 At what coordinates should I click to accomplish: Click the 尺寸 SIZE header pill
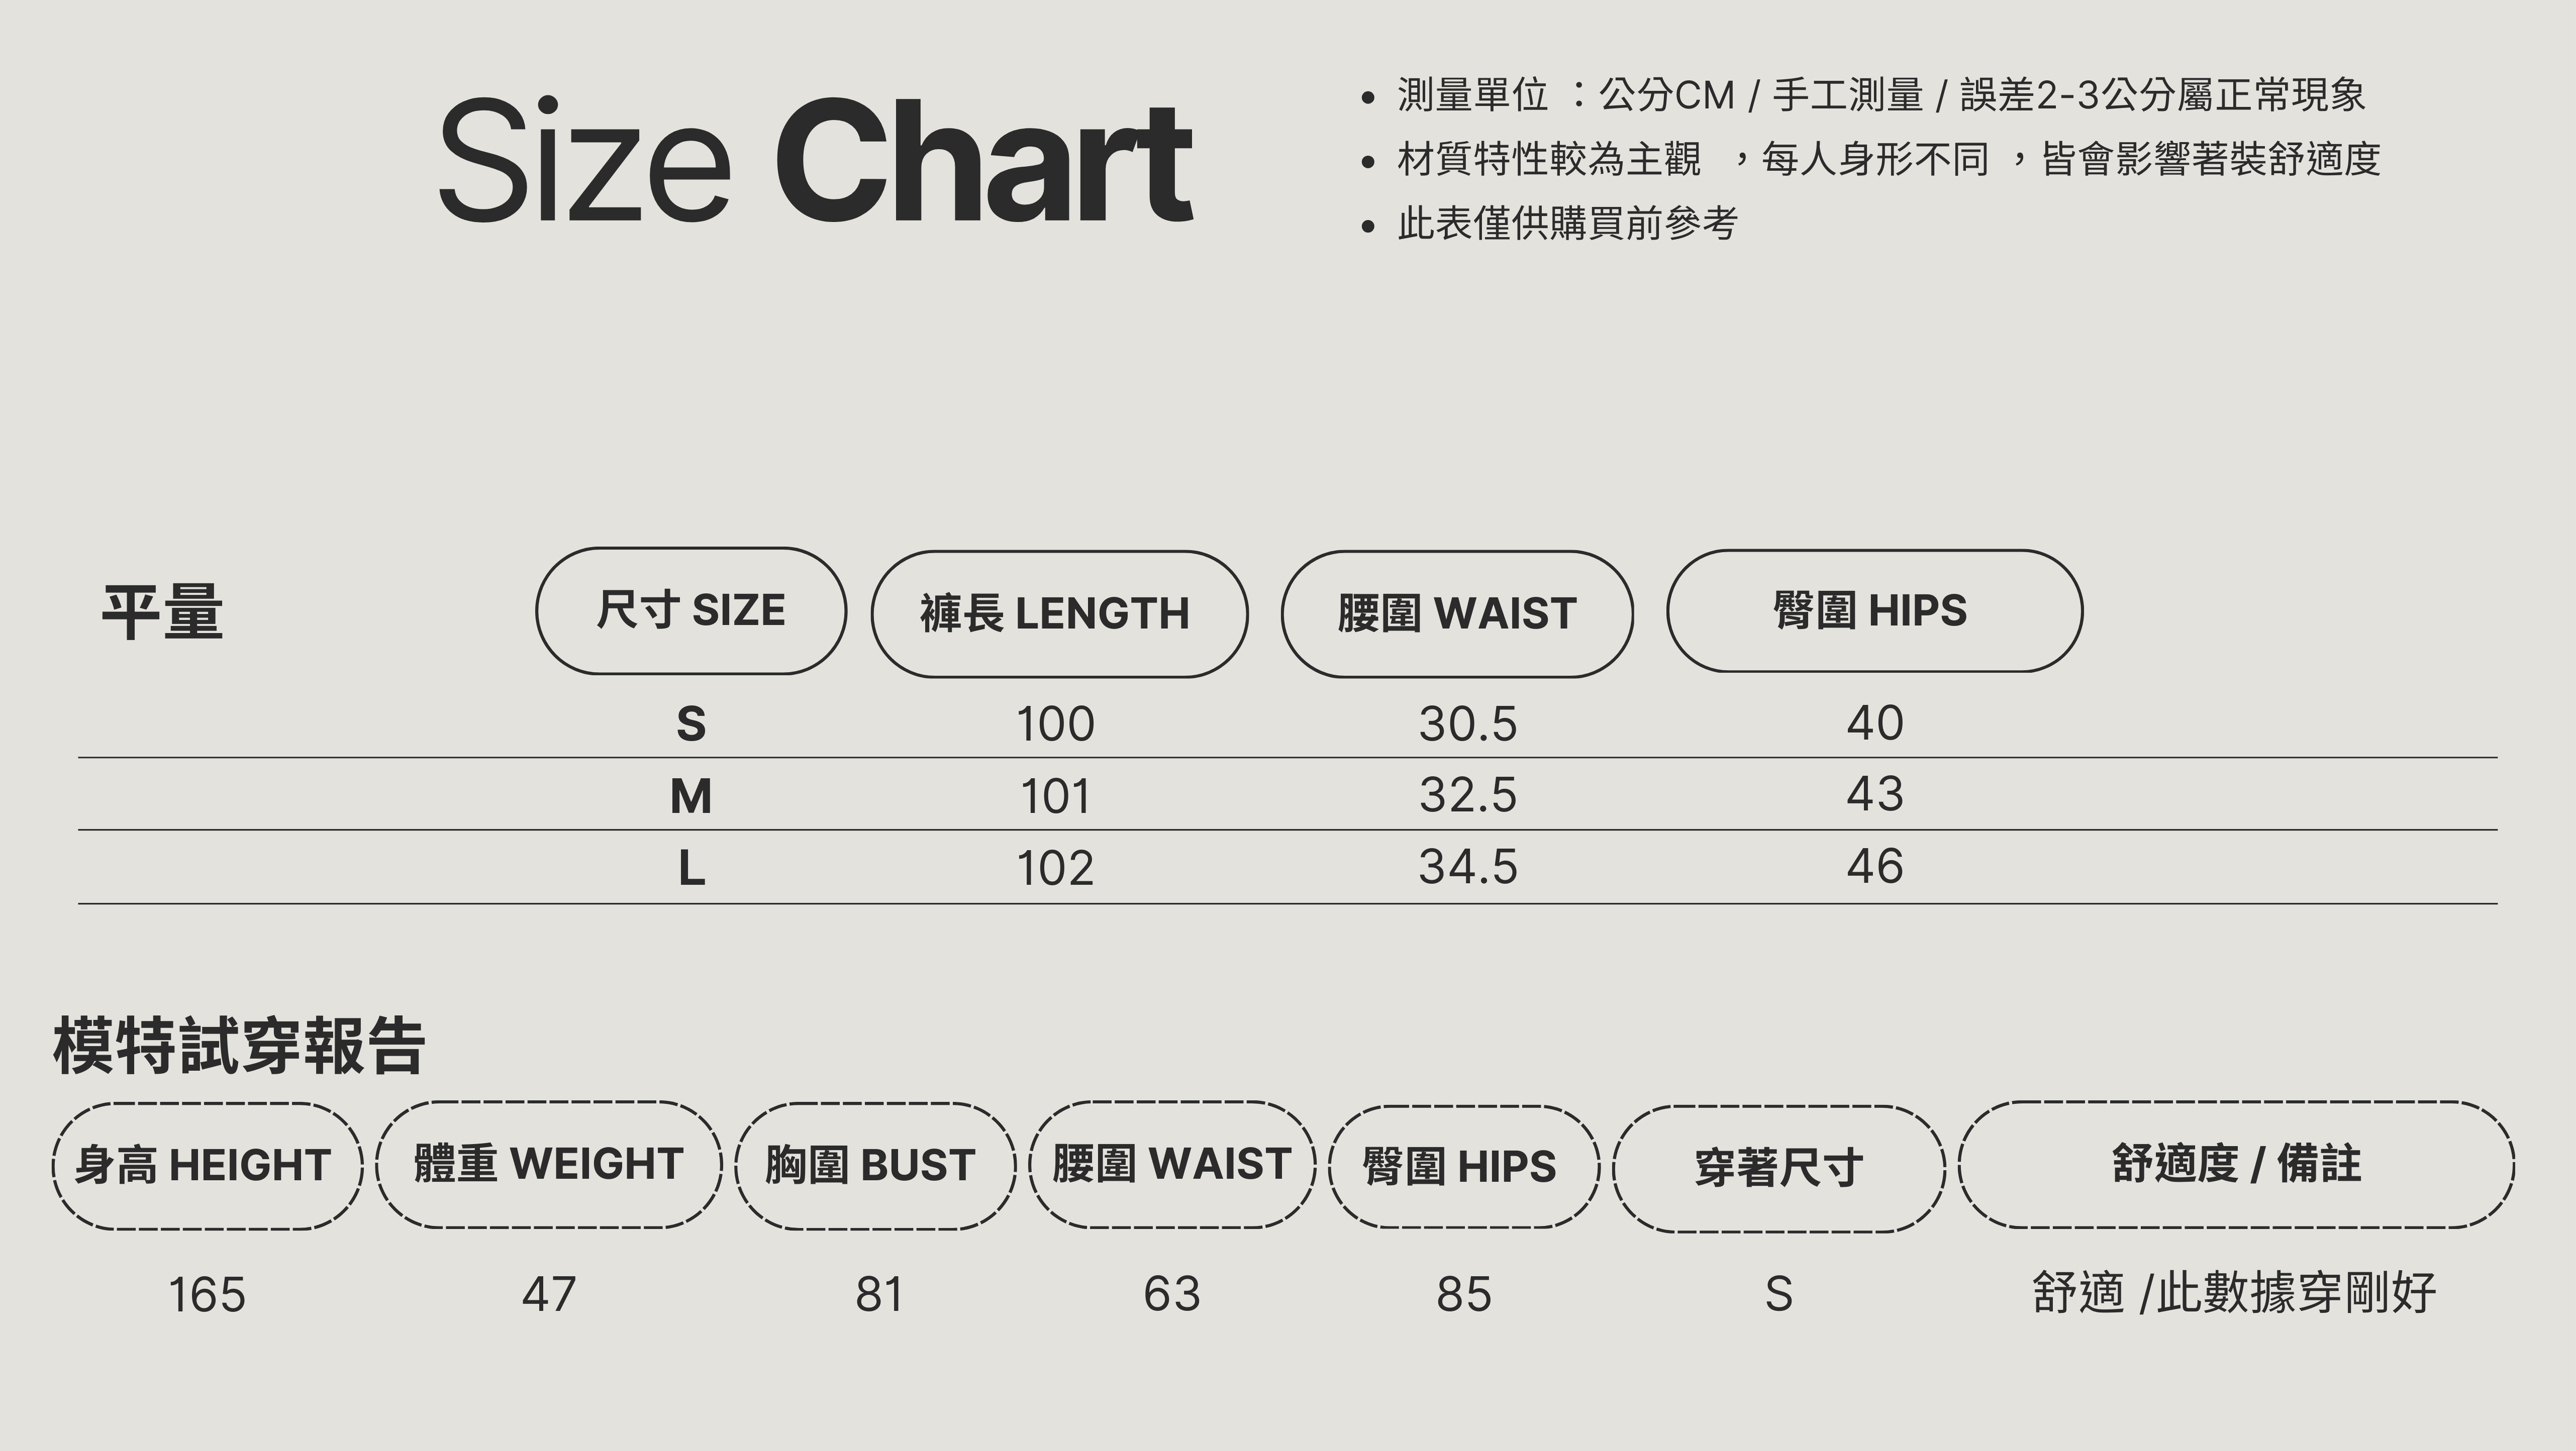coord(691,611)
